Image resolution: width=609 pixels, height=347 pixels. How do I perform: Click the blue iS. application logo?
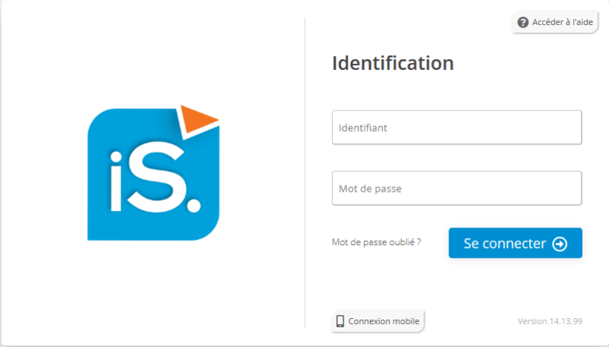pyautogui.click(x=154, y=173)
